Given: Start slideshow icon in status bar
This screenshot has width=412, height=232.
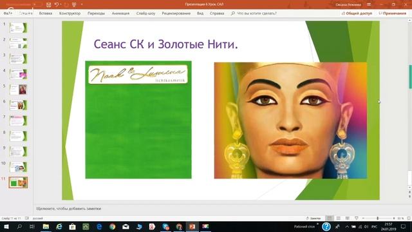Looking at the screenshot, I should (x=356, y=218).
